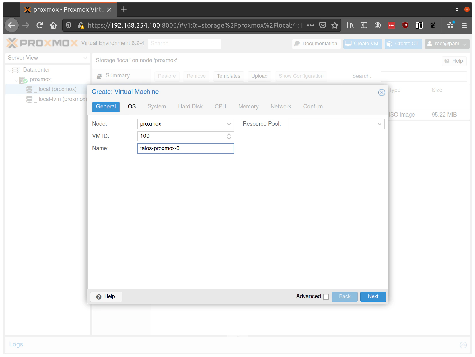Bookmark this page with the star
The height and width of the screenshot is (357, 475).
click(x=335, y=25)
